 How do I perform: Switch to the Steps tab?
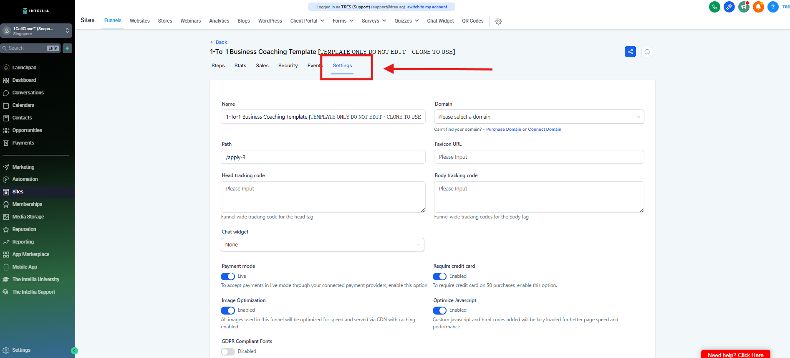[x=218, y=66]
